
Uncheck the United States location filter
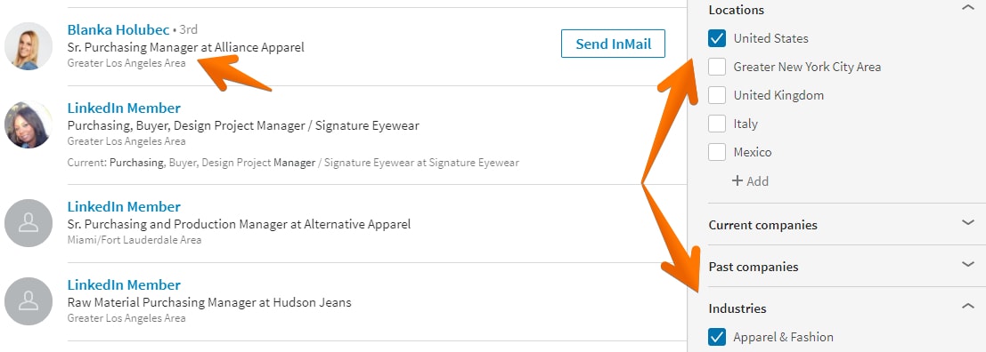coord(717,38)
